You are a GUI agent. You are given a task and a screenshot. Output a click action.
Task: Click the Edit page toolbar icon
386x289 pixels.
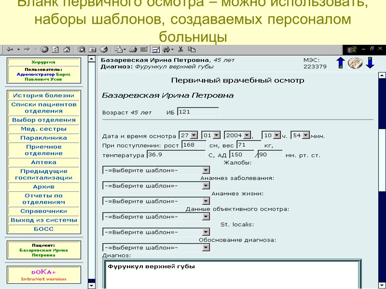click(144, 50)
